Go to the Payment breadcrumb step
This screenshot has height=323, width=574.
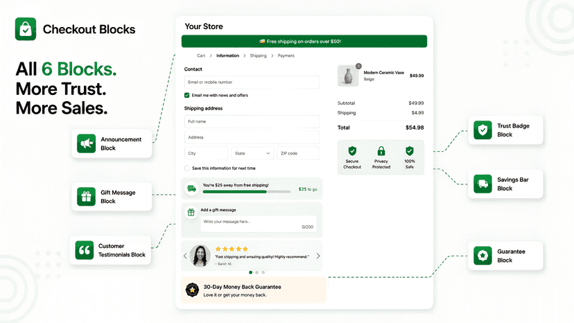click(x=286, y=55)
